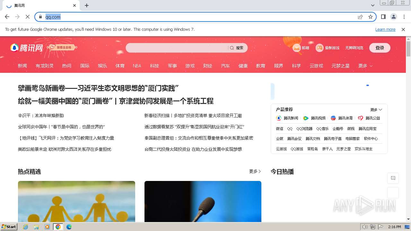411x231 pixels.
Task: Open 腾讯文档 product link
Action: [x=313, y=139]
